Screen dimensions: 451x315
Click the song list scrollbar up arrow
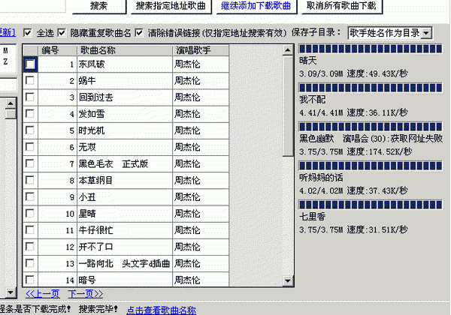click(289, 50)
